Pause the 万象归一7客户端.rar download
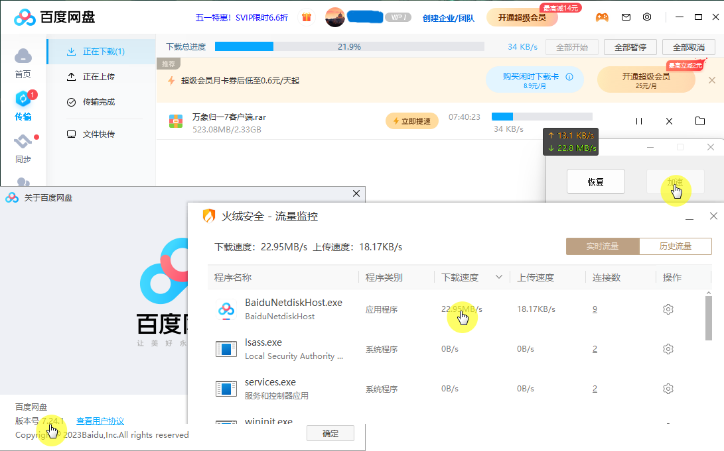724x451 pixels. point(639,121)
